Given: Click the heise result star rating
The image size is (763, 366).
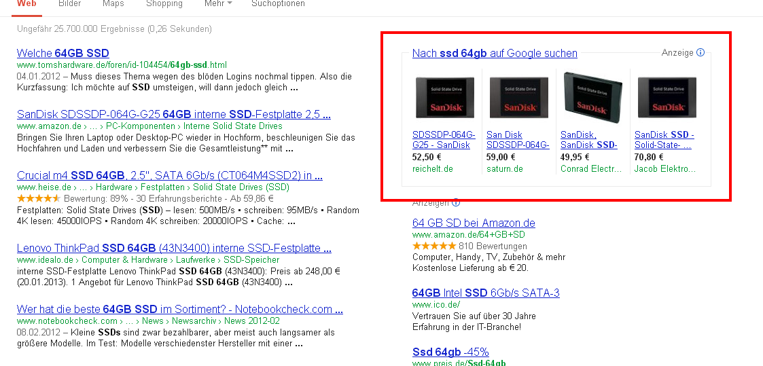Looking at the screenshot, I should [39, 198].
